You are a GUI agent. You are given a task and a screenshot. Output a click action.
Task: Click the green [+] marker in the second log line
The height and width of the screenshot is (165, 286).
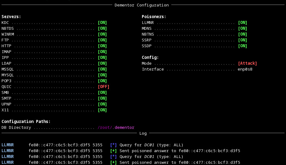coord(113,151)
